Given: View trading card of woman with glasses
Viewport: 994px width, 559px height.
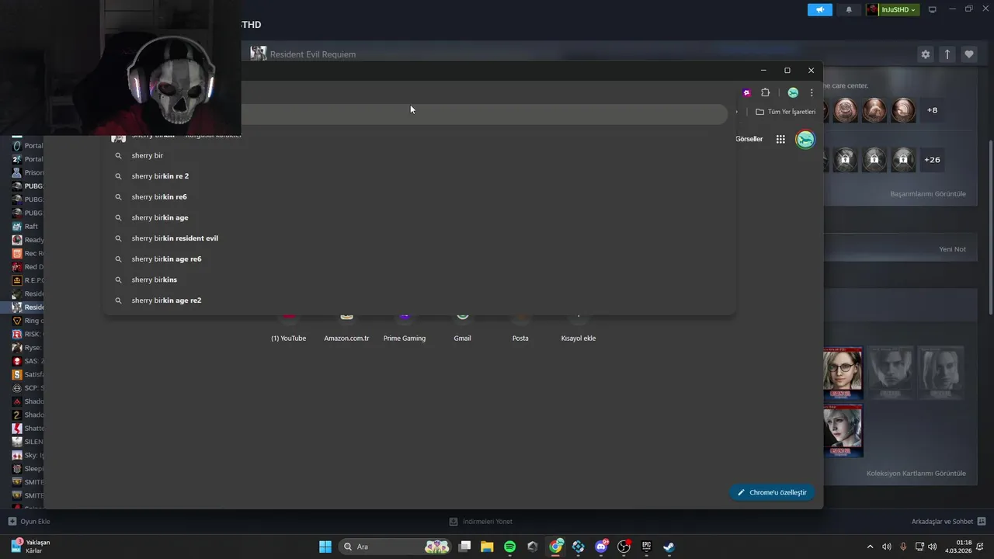Looking at the screenshot, I should [x=843, y=373].
